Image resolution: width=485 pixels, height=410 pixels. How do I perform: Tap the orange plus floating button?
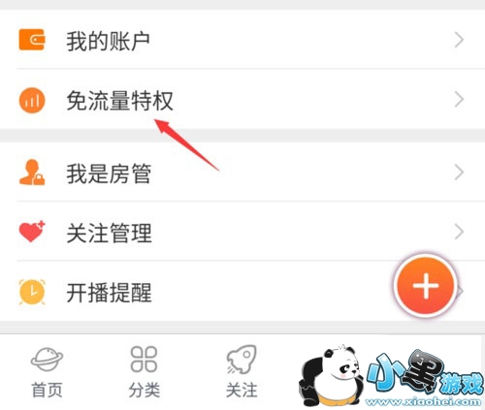coord(426,286)
